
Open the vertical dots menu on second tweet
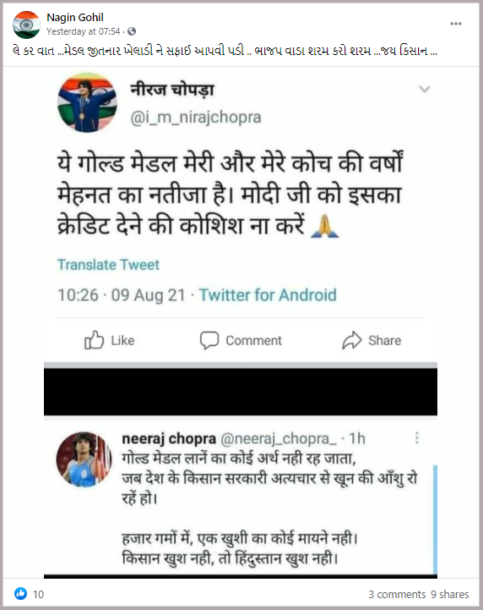417,438
